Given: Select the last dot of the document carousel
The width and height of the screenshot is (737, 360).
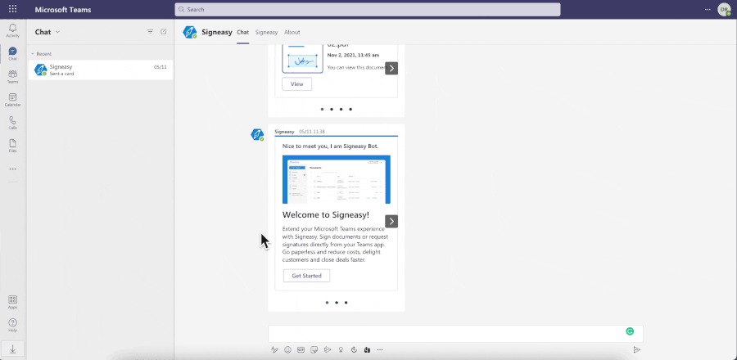Looking at the screenshot, I should click(350, 110).
